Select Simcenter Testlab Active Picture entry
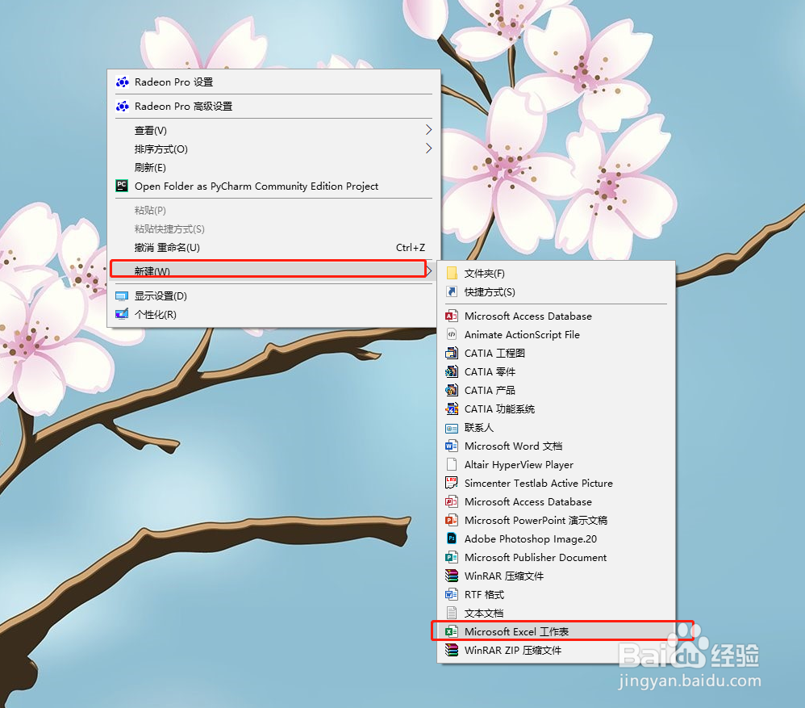Viewport: 805px width, 708px height. [x=556, y=483]
